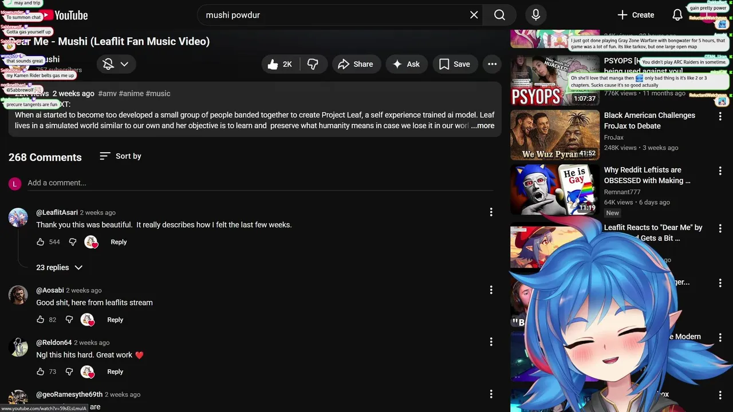Viewport: 733px width, 412px height.
Task: Open 'Leaflit Reacts to Dear Me' video title
Action: [x=653, y=232]
